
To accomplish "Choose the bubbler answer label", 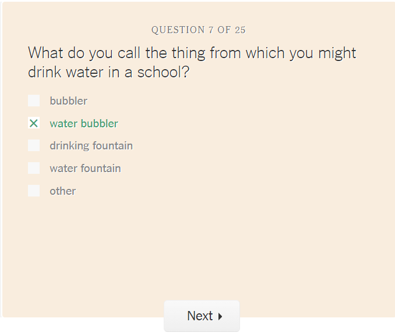I will 69,101.
